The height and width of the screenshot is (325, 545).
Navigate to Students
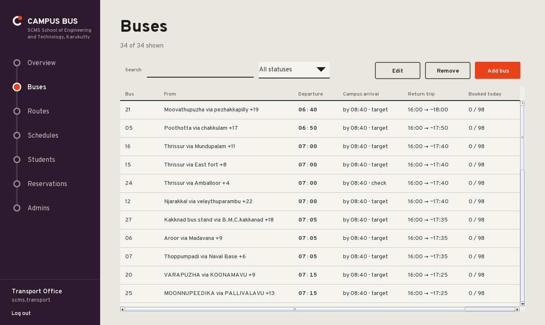(41, 160)
